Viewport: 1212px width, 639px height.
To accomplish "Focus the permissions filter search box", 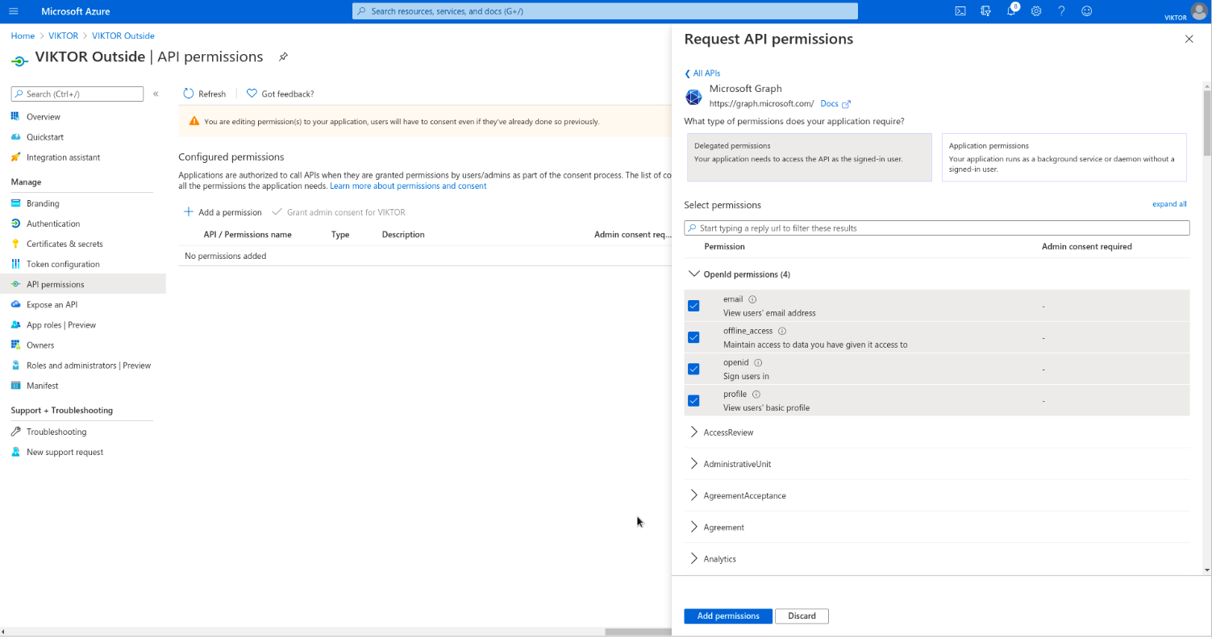I will point(936,228).
